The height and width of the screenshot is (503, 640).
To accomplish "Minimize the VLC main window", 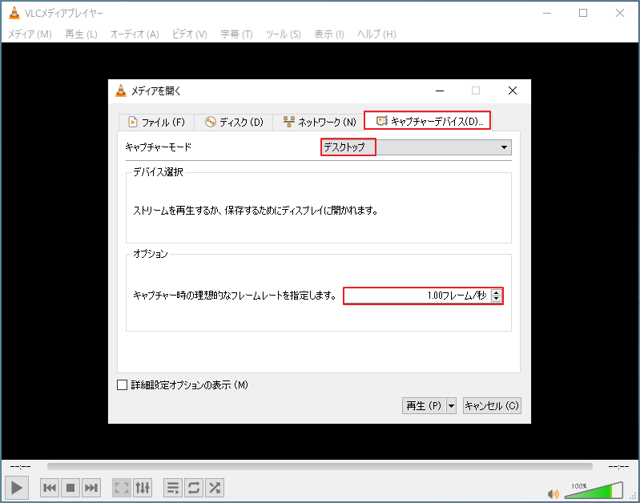I will pyautogui.click(x=547, y=13).
